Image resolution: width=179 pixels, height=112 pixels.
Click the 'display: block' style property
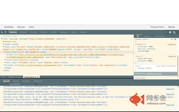click(x=145, y=68)
